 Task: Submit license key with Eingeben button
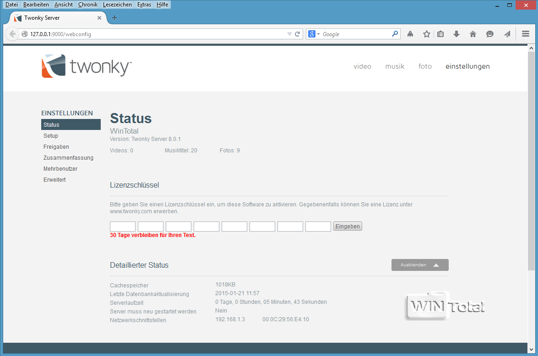point(348,227)
